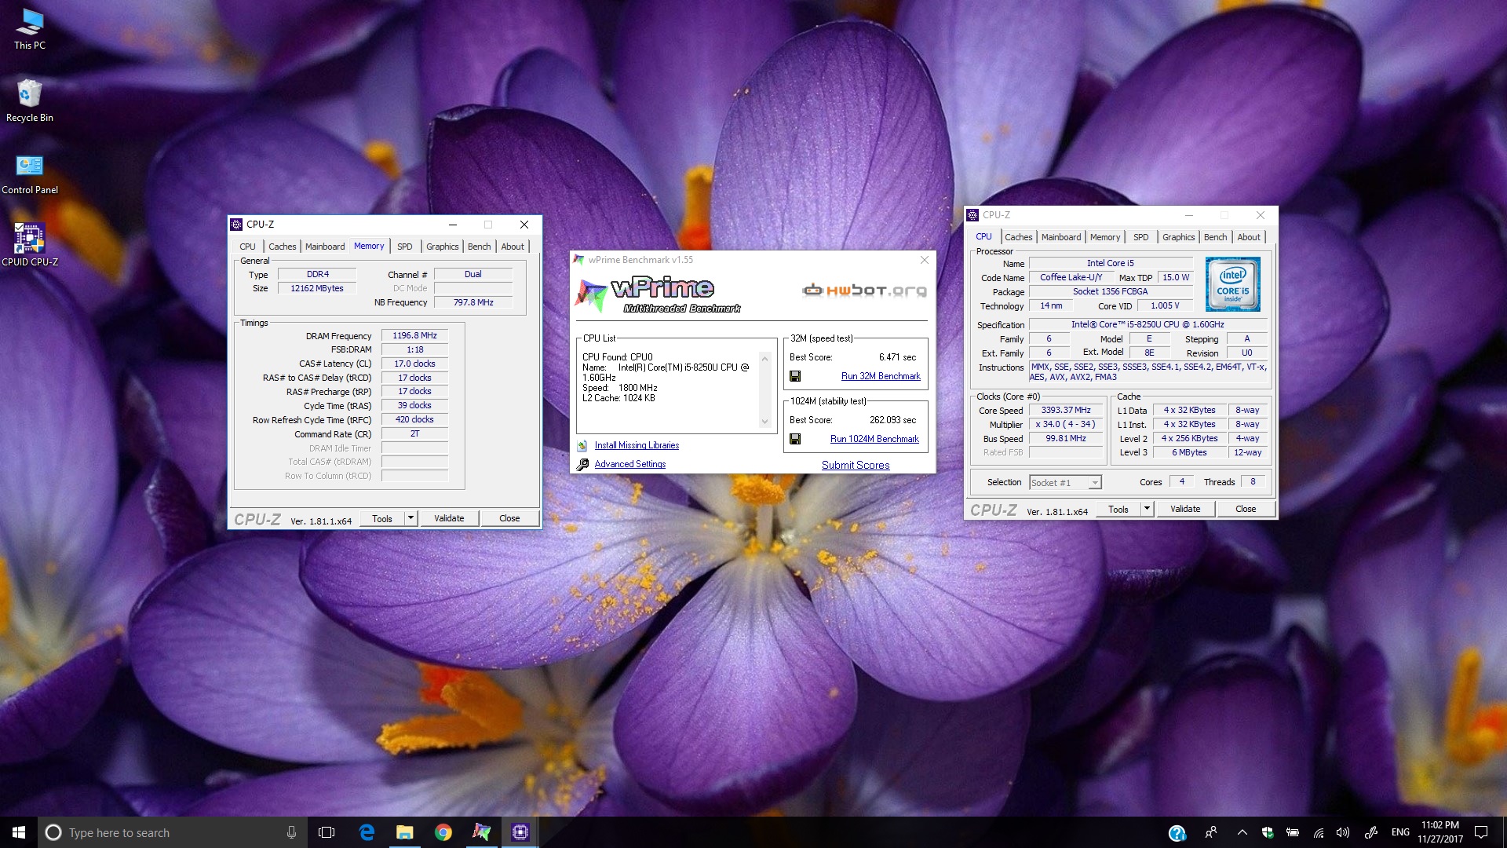
Task: Show hidden tray icons chevron
Action: click(x=1242, y=832)
